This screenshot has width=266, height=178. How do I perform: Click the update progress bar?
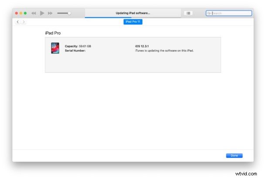(133, 17)
